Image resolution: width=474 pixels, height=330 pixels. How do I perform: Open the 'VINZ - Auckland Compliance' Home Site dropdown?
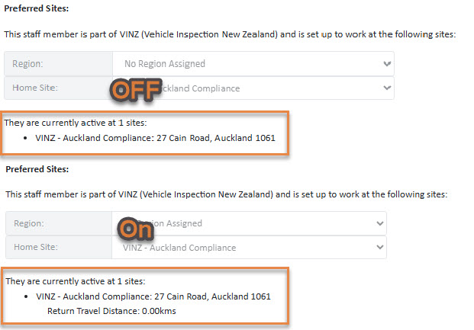pos(249,247)
